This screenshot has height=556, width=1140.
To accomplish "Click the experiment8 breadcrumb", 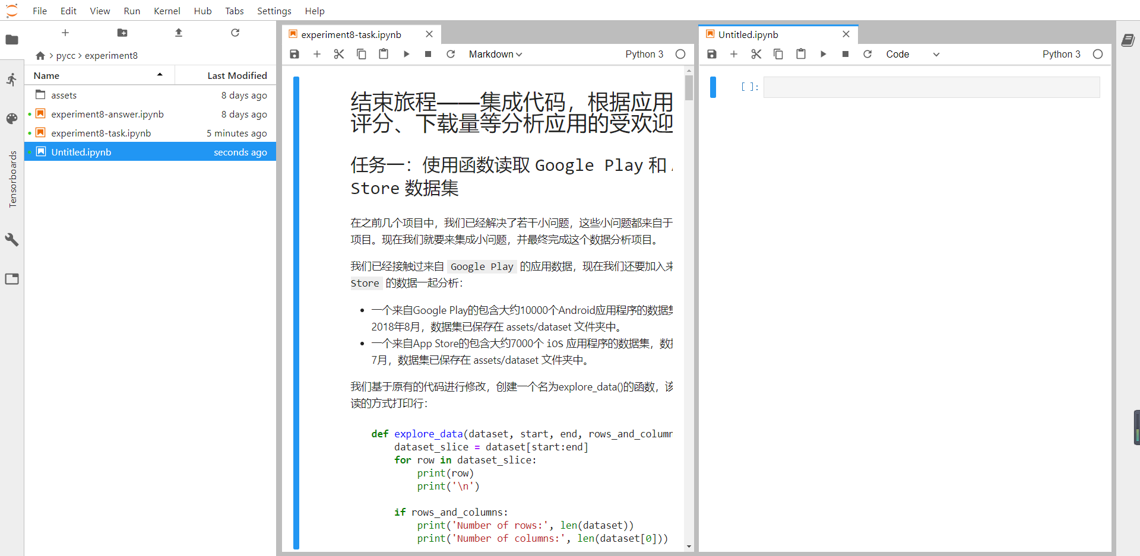I will pos(111,56).
